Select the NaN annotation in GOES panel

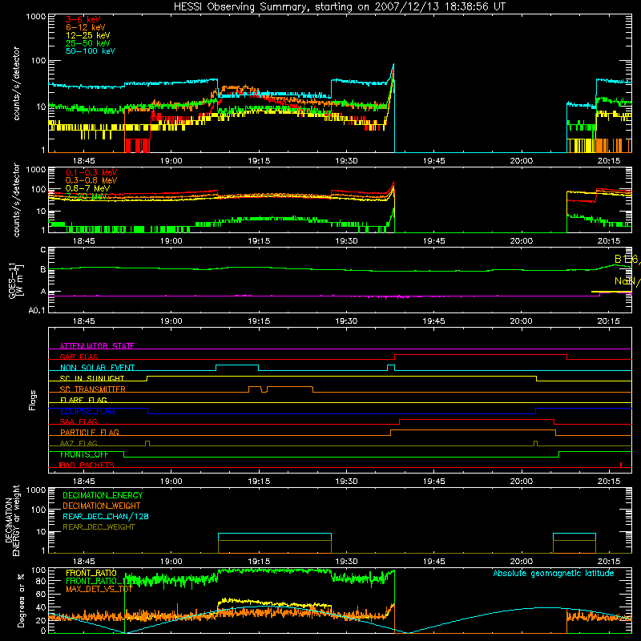[627, 281]
